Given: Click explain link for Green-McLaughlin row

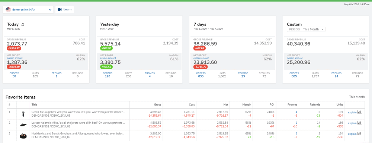Looking at the screenshot, I should 352,112.
